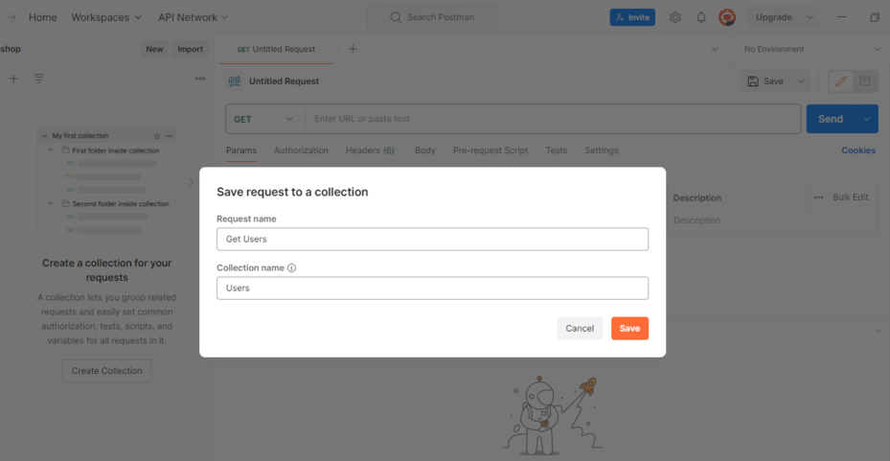This screenshot has height=461, width=890.
Task: Open the notifications bell
Action: [701, 17]
